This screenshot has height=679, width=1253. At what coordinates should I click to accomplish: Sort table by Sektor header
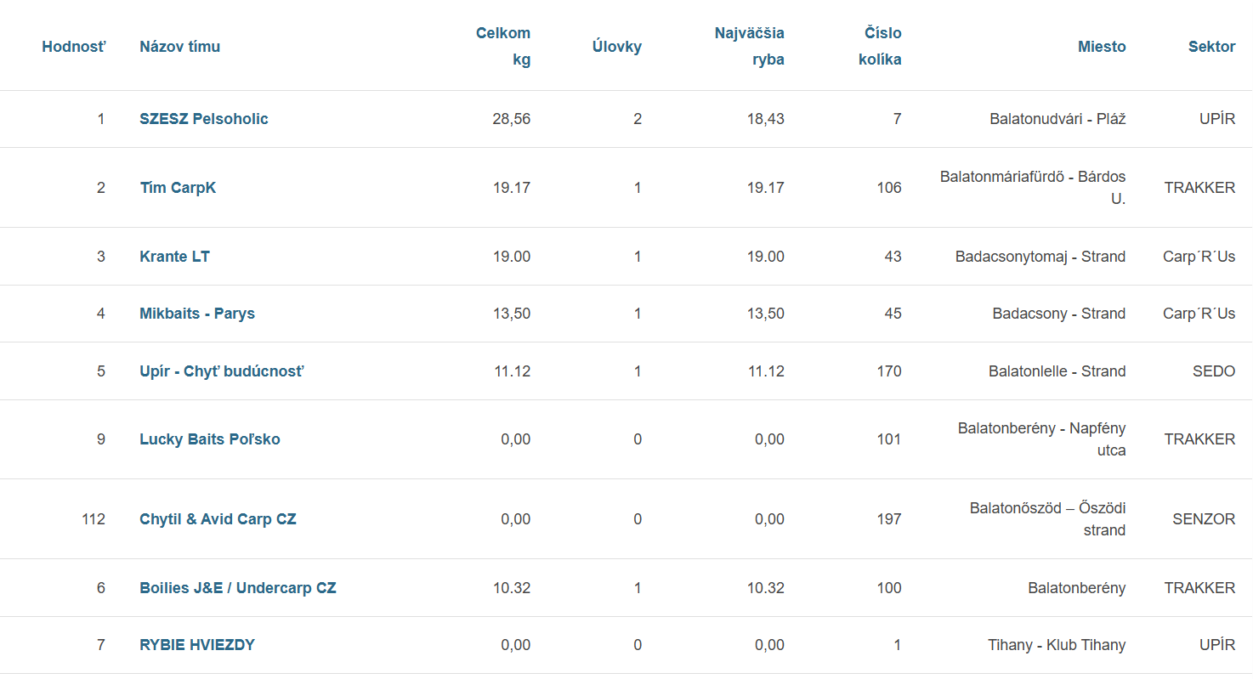pos(1211,47)
